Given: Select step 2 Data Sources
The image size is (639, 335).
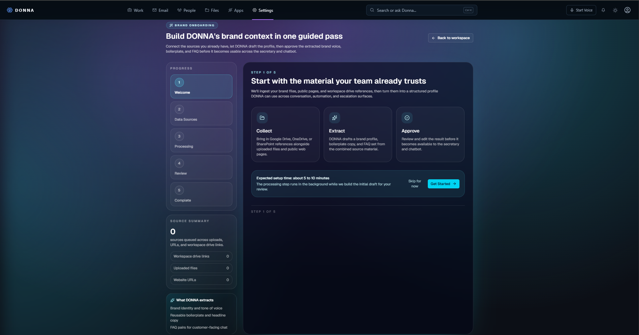Looking at the screenshot, I should pos(201,113).
